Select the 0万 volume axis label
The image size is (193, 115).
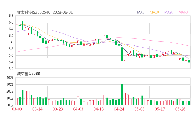pyautogui.click(x=11, y=105)
